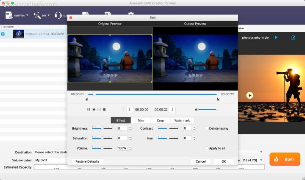
Task: Click the settings gear toolbar icon
Action: coord(131,13)
